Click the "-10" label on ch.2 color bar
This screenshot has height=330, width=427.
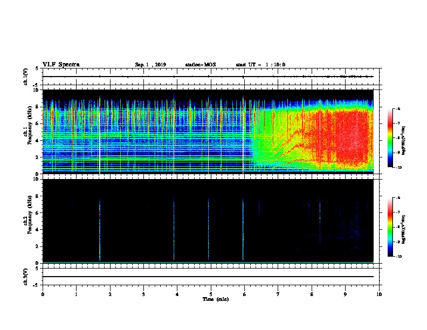398,257
